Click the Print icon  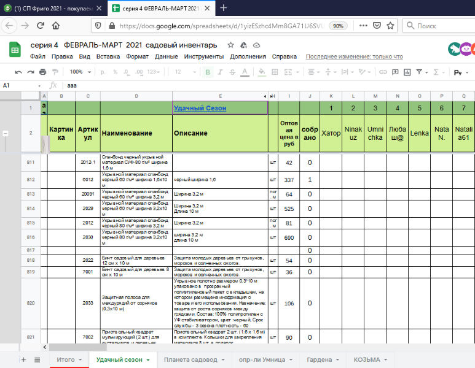point(42,72)
